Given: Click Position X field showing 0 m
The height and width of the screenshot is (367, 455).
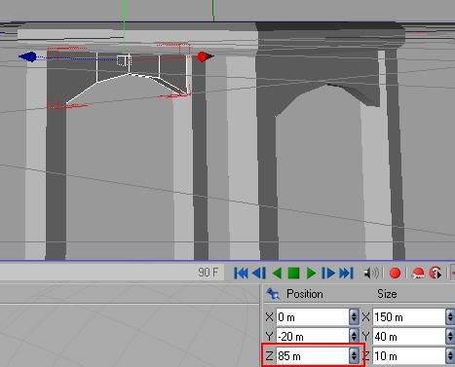Looking at the screenshot, I should (x=313, y=317).
